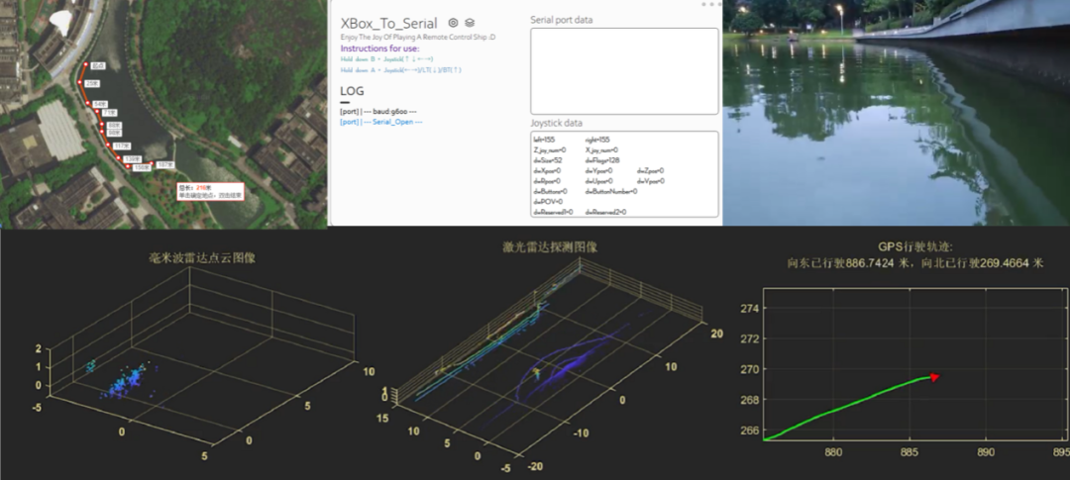Click the 29米 waypoint on the map route
The image size is (1070, 480).
click(x=92, y=84)
